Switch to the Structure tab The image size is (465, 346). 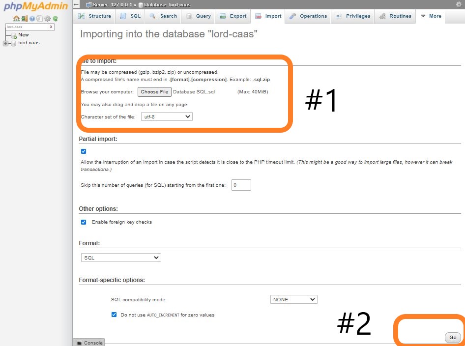pos(95,16)
